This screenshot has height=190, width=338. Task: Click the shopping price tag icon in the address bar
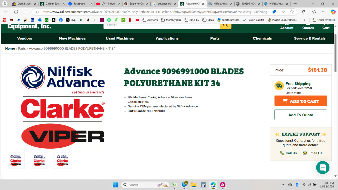(274, 12)
